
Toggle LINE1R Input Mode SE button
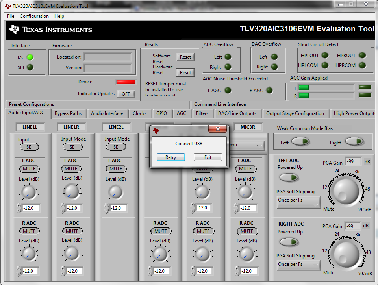pos(72,147)
